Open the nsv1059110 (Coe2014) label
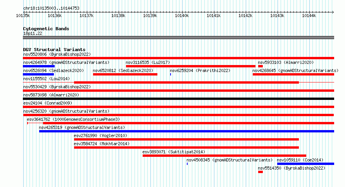The height and width of the screenshot is (187, 345). pyautogui.click(x=300, y=160)
